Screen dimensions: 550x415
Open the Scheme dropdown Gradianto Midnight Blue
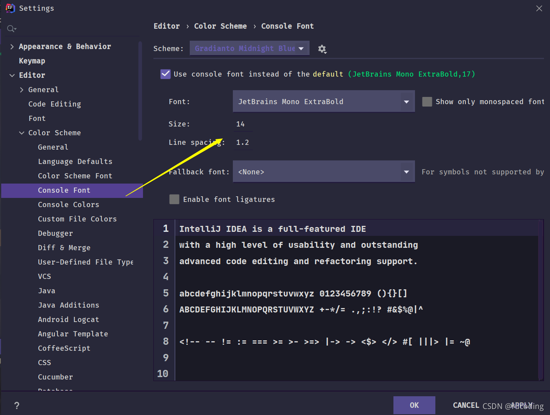coord(249,48)
